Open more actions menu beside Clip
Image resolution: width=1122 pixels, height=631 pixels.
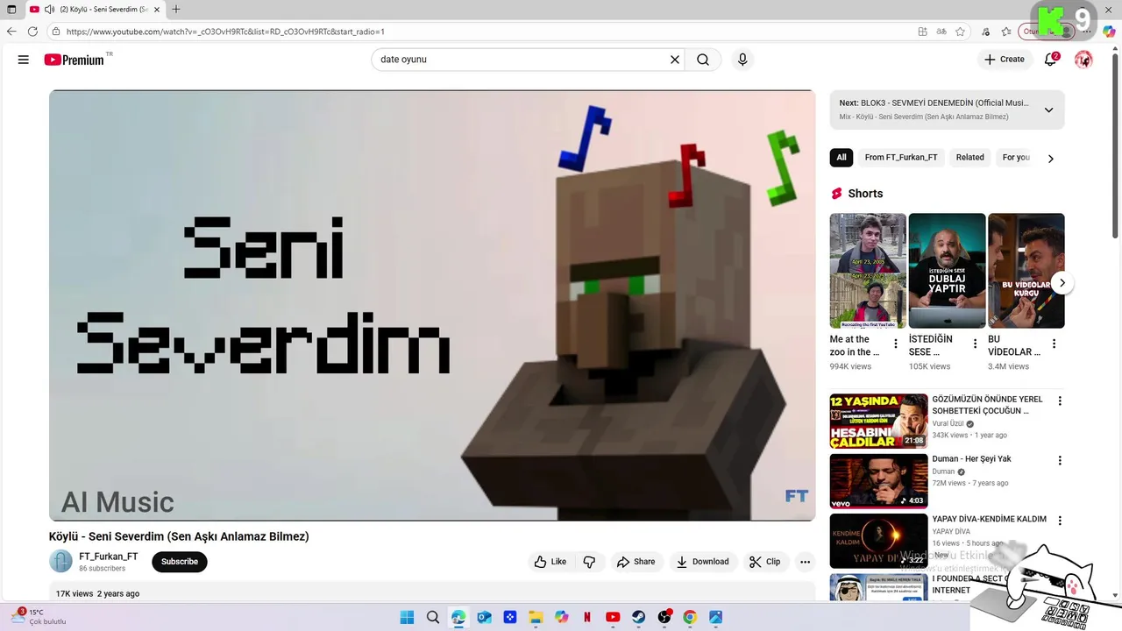[805, 562]
